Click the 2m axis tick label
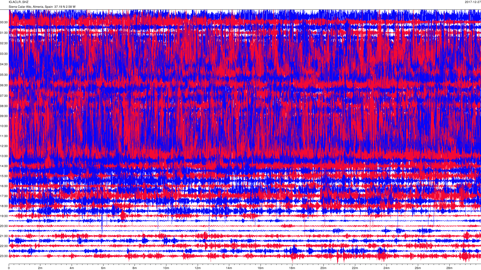 click(40, 268)
